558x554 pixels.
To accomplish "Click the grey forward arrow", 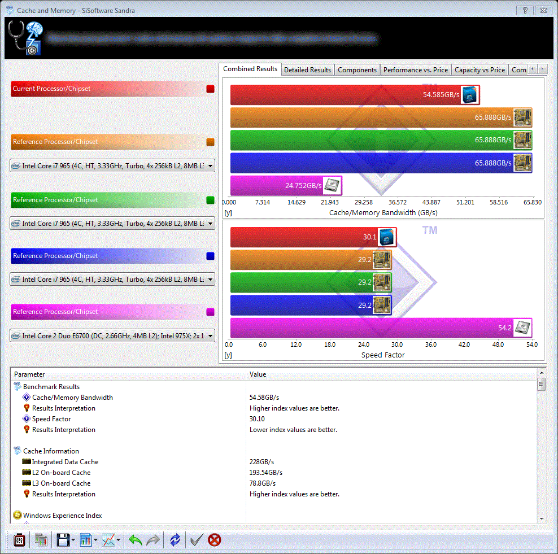I will 153,540.
